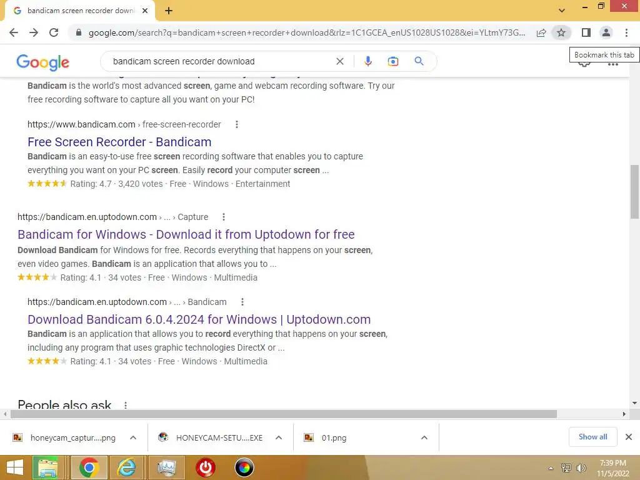640x480 pixels.
Task: Close the bandicam screen recorder tab
Action: tap(145, 11)
